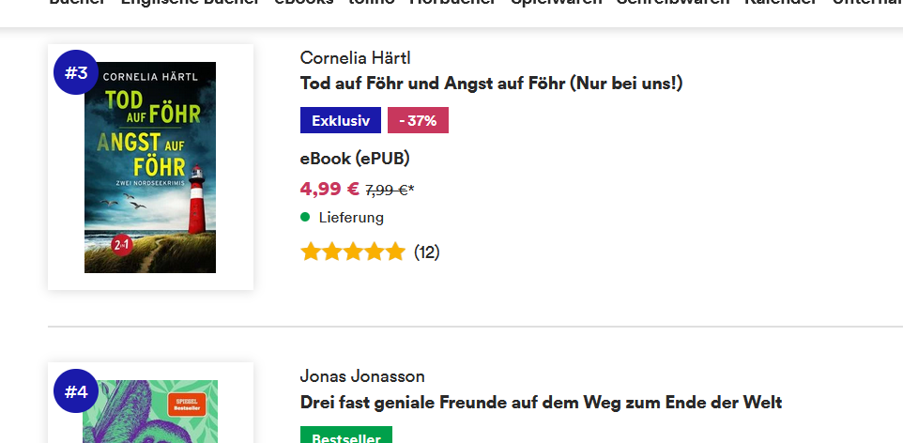Click the #4 rank badge

(x=75, y=391)
